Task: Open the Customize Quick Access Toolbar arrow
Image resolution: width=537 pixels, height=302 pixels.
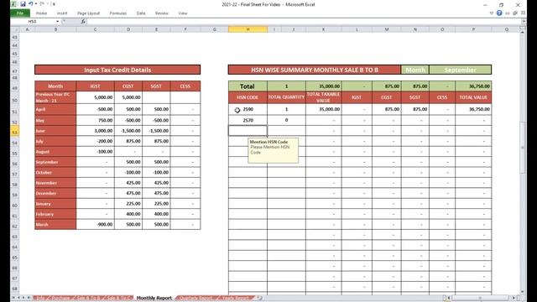Action: click(x=54, y=4)
